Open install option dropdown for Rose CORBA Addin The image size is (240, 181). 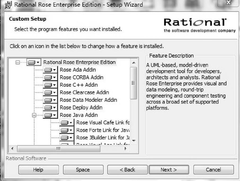[x=50, y=77]
